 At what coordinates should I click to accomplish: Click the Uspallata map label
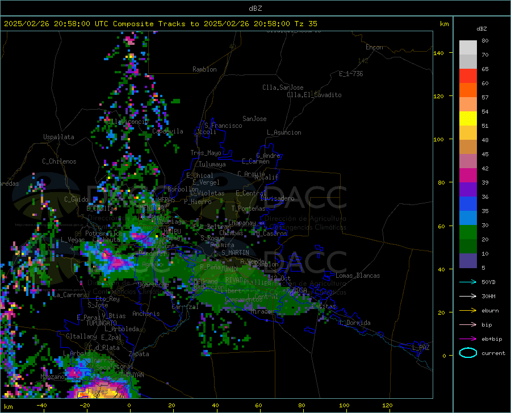(x=58, y=137)
